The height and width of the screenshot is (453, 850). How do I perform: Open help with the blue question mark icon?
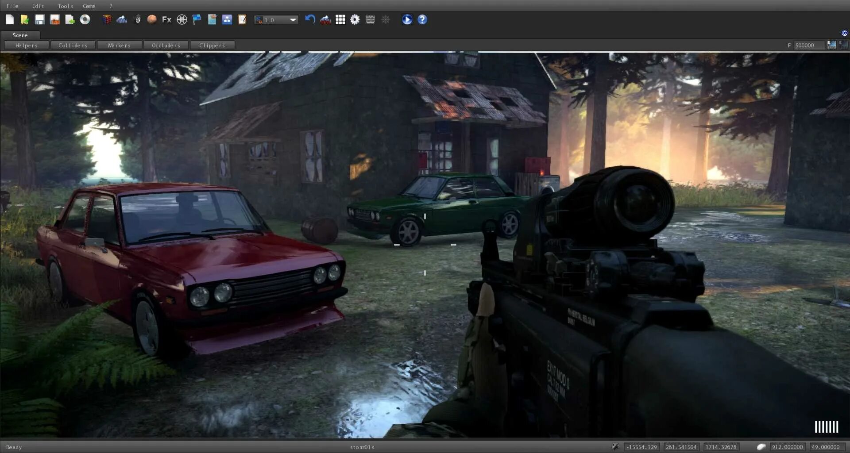pyautogui.click(x=422, y=19)
